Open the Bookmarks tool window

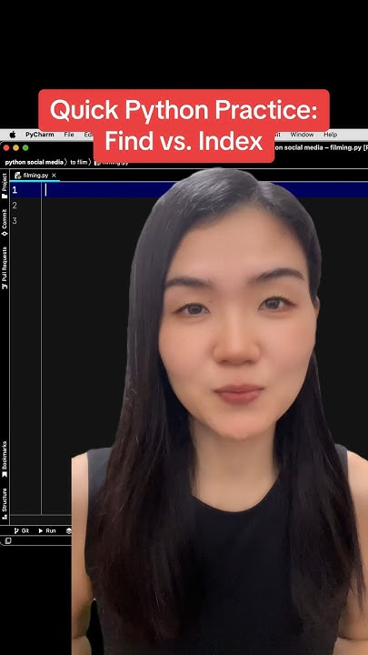pyautogui.click(x=5, y=459)
